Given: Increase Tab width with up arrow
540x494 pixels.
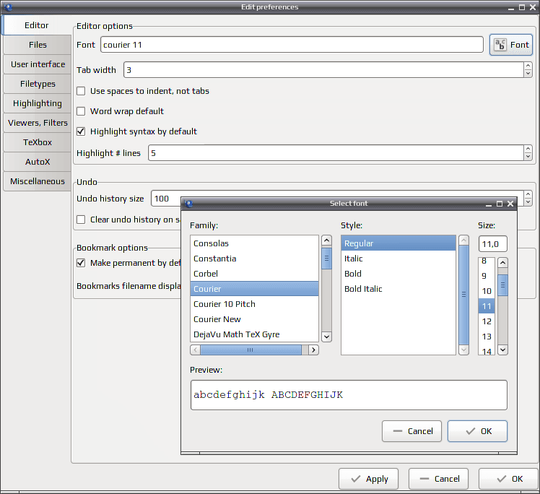Looking at the screenshot, I should [528, 66].
